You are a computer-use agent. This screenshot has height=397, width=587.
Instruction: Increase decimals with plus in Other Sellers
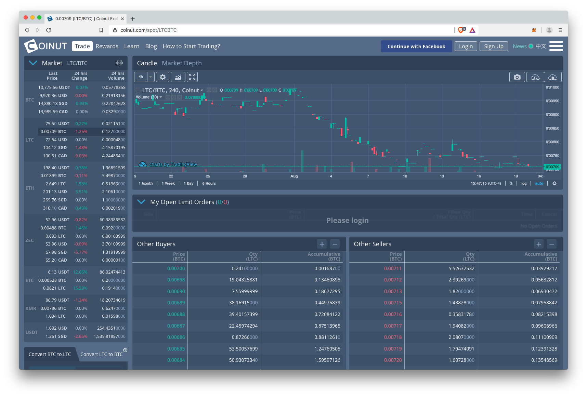point(539,244)
